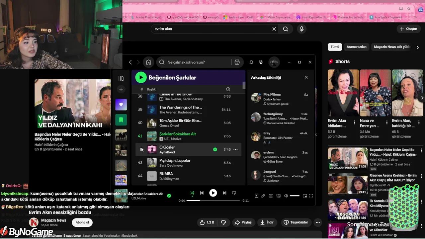The width and height of the screenshot is (425, 239).
Task: Click the Spotify track list scrollbar
Action: (x=244, y=85)
